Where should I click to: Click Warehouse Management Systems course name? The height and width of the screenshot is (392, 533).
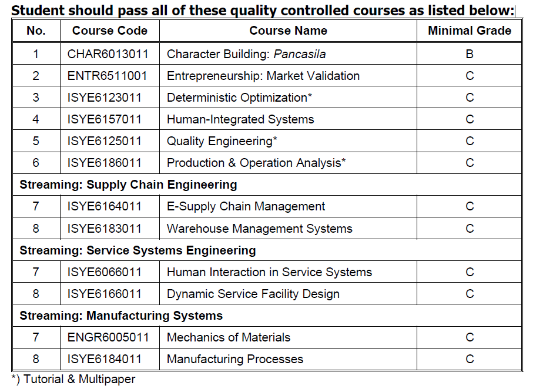259,228
